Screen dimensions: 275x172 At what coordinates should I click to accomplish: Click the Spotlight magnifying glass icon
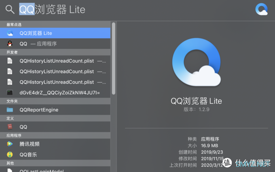(10, 9)
